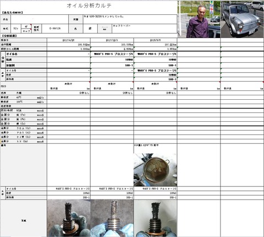Open the silver Mini car photo
This screenshot has height=237, width=264.
coord(242,19)
